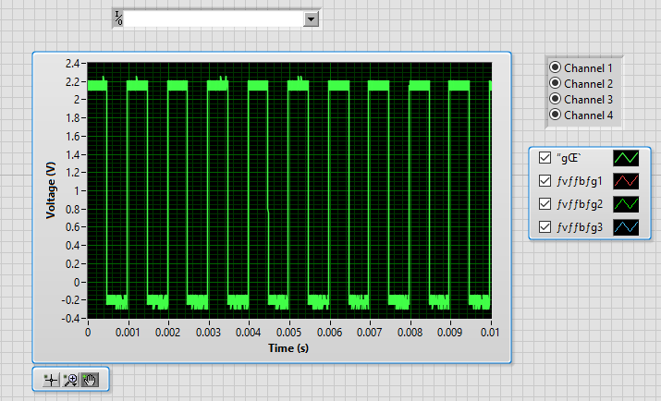Viewport: 661px width, 401px height.
Task: Click the ƒvƒƒbƒg3 plot name in the legend
Action: tap(580, 227)
